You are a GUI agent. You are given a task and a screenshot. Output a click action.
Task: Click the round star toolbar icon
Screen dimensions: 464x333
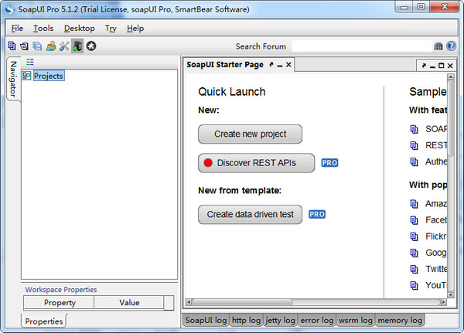click(91, 46)
